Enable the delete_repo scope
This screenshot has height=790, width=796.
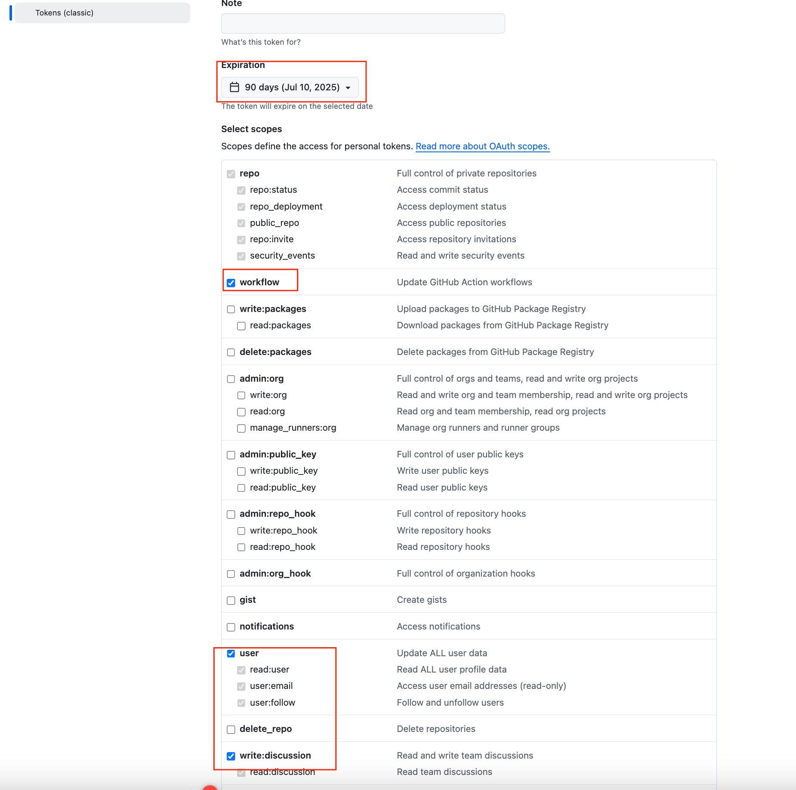[231, 729]
